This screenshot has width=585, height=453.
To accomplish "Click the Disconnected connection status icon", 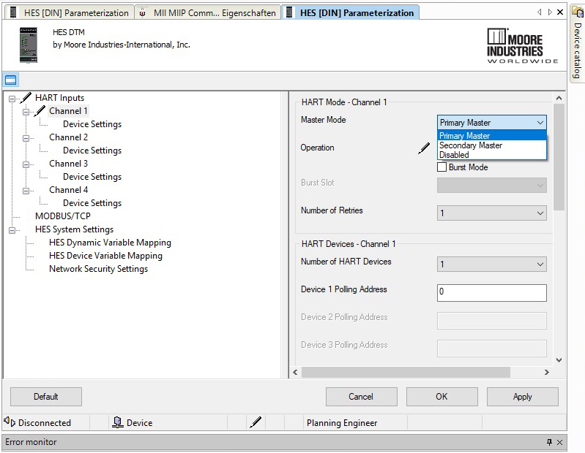I will click(10, 422).
